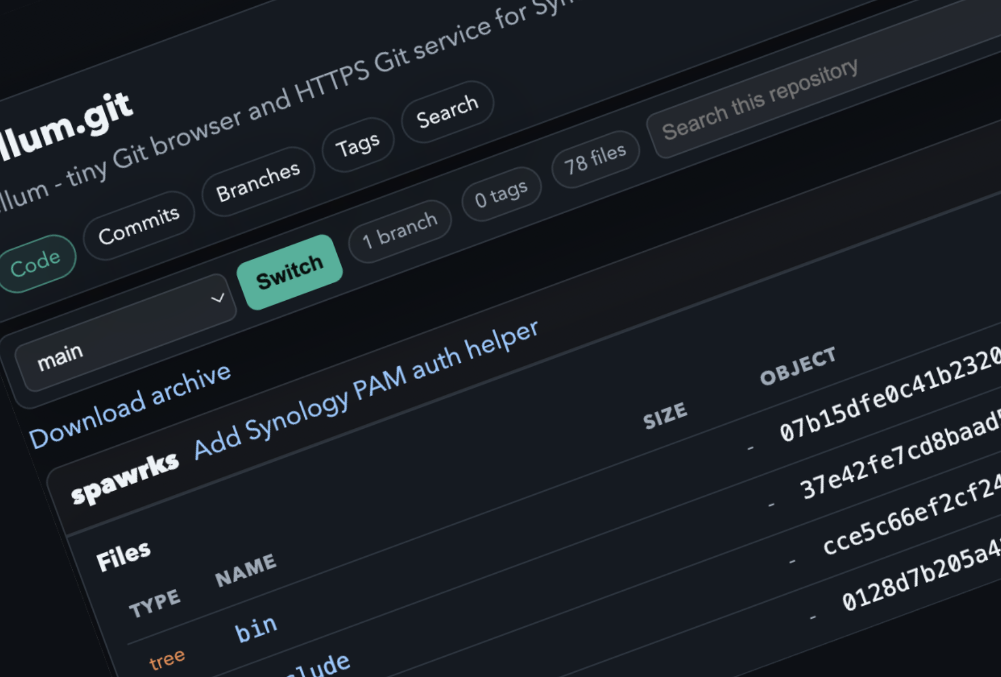Viewport: 1001px width, 677px height.
Task: Click the SIZE column header
Action: pyautogui.click(x=665, y=416)
